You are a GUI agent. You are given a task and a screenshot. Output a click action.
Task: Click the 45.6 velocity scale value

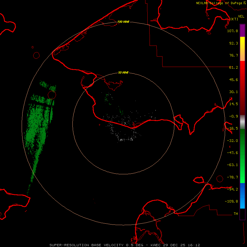click(234, 80)
